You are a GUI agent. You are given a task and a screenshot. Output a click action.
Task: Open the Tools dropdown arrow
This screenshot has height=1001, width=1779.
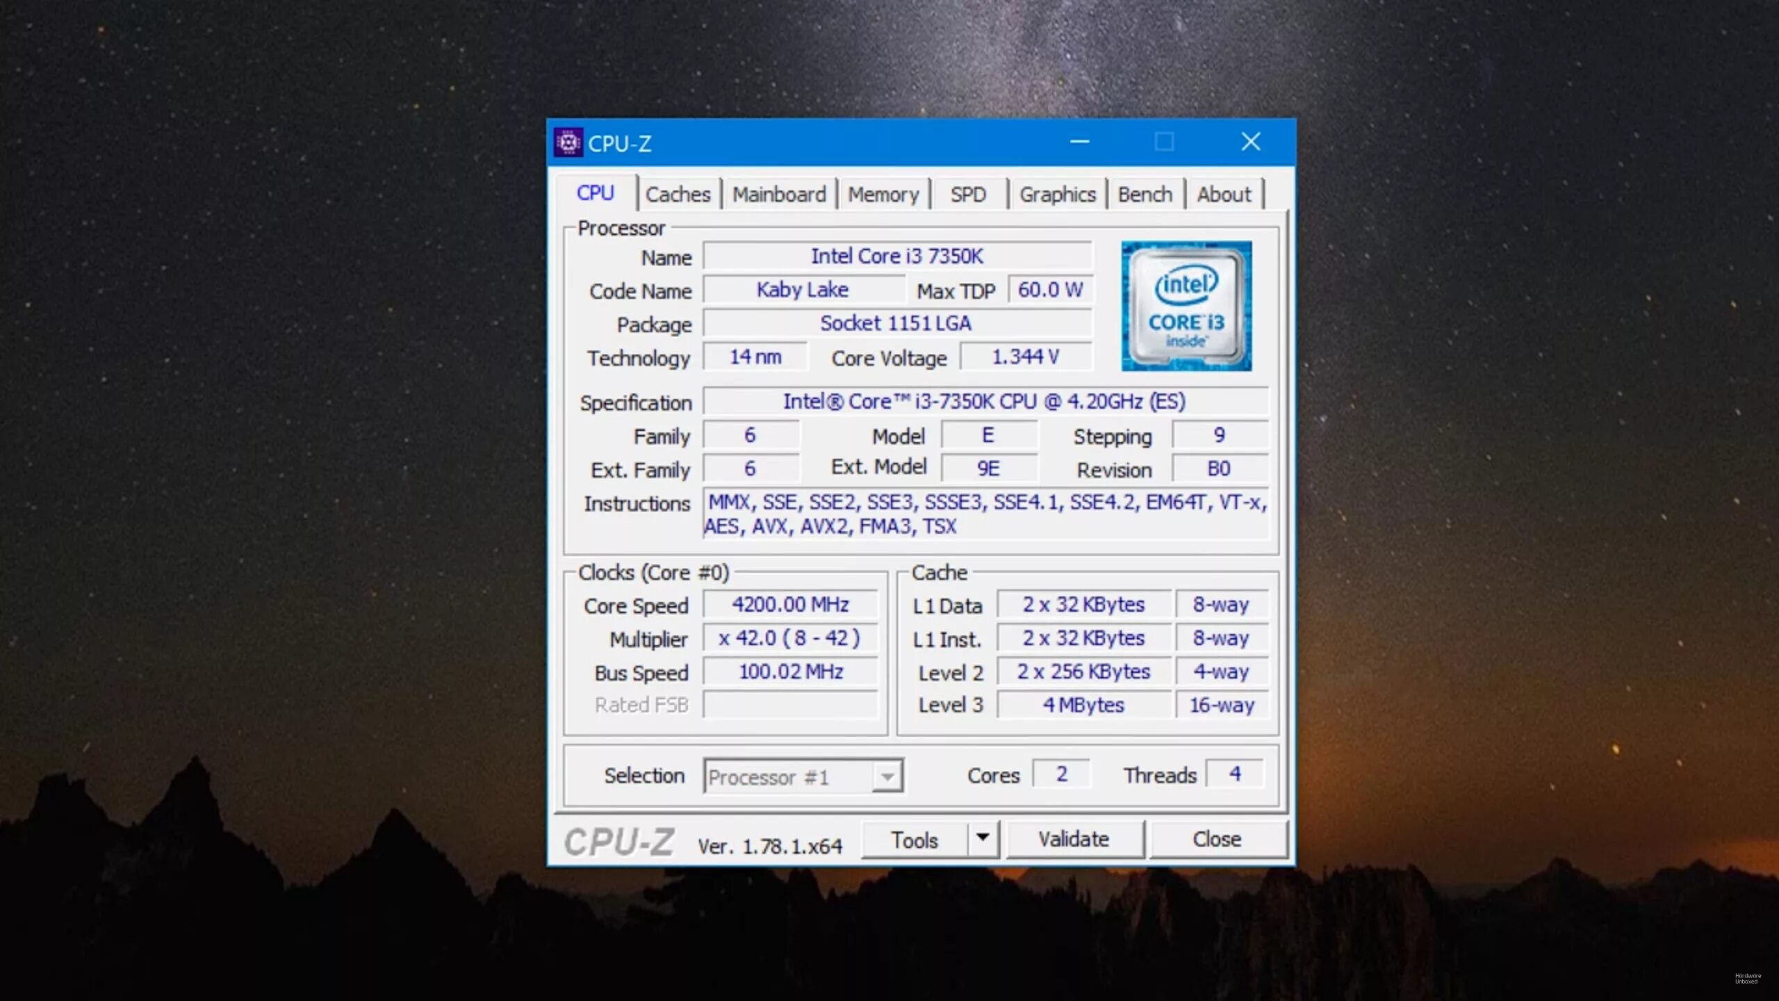(x=983, y=838)
